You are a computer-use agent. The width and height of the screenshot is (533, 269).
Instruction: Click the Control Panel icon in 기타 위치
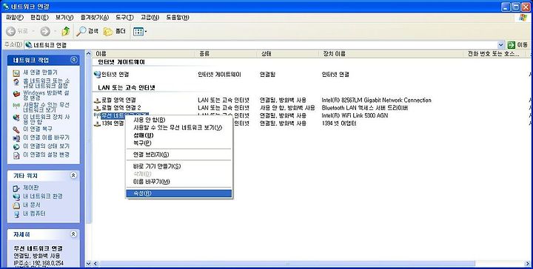click(x=16, y=188)
